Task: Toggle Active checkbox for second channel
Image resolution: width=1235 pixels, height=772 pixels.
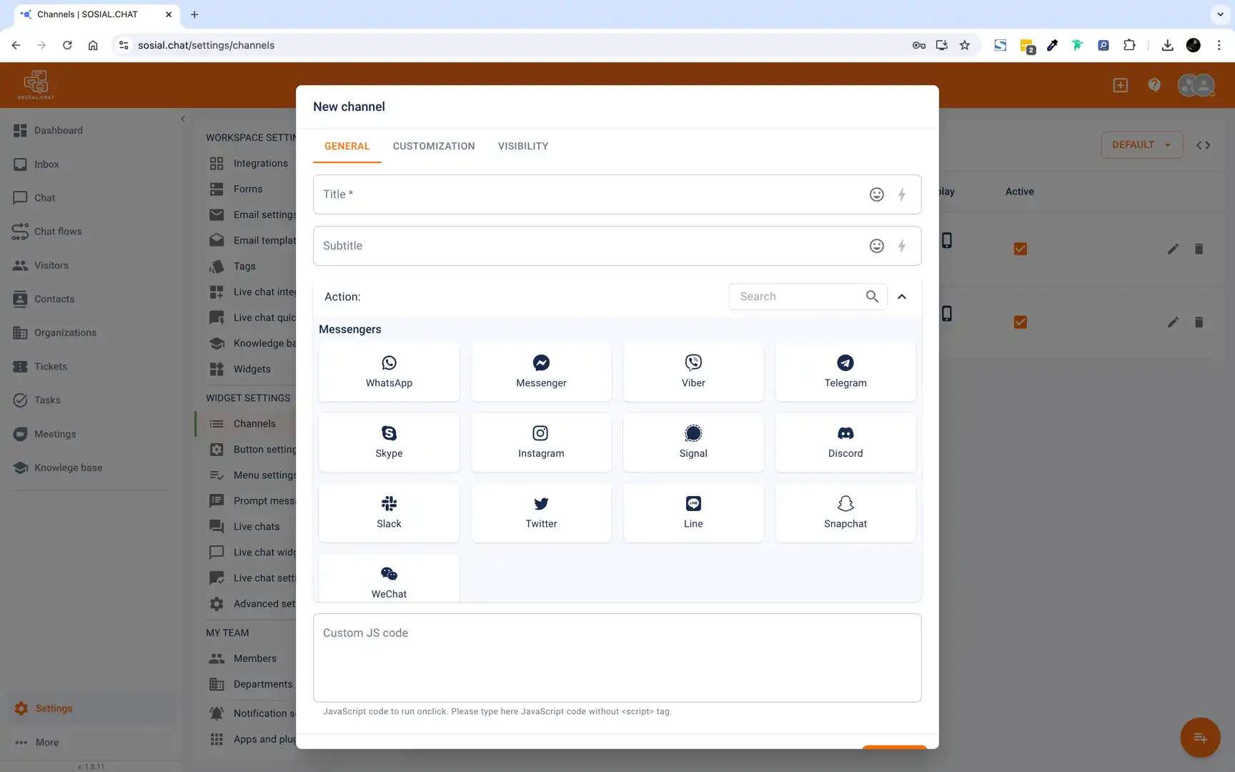Action: 1020,322
